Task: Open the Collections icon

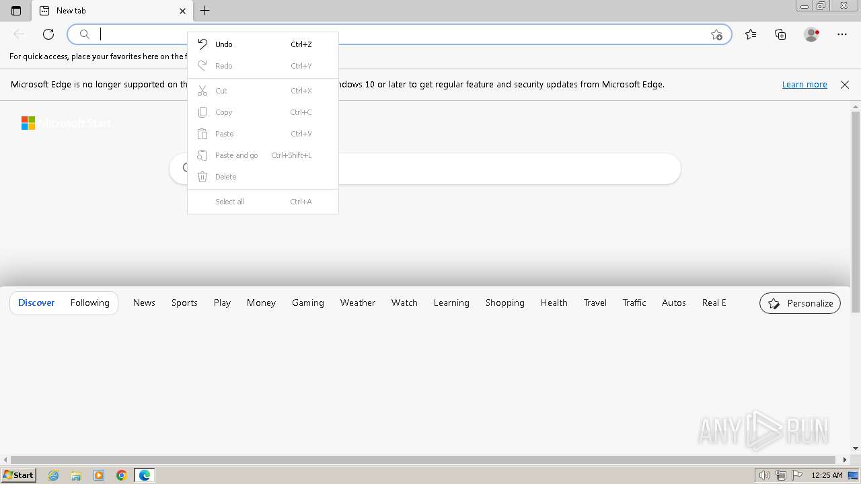Action: click(x=780, y=34)
